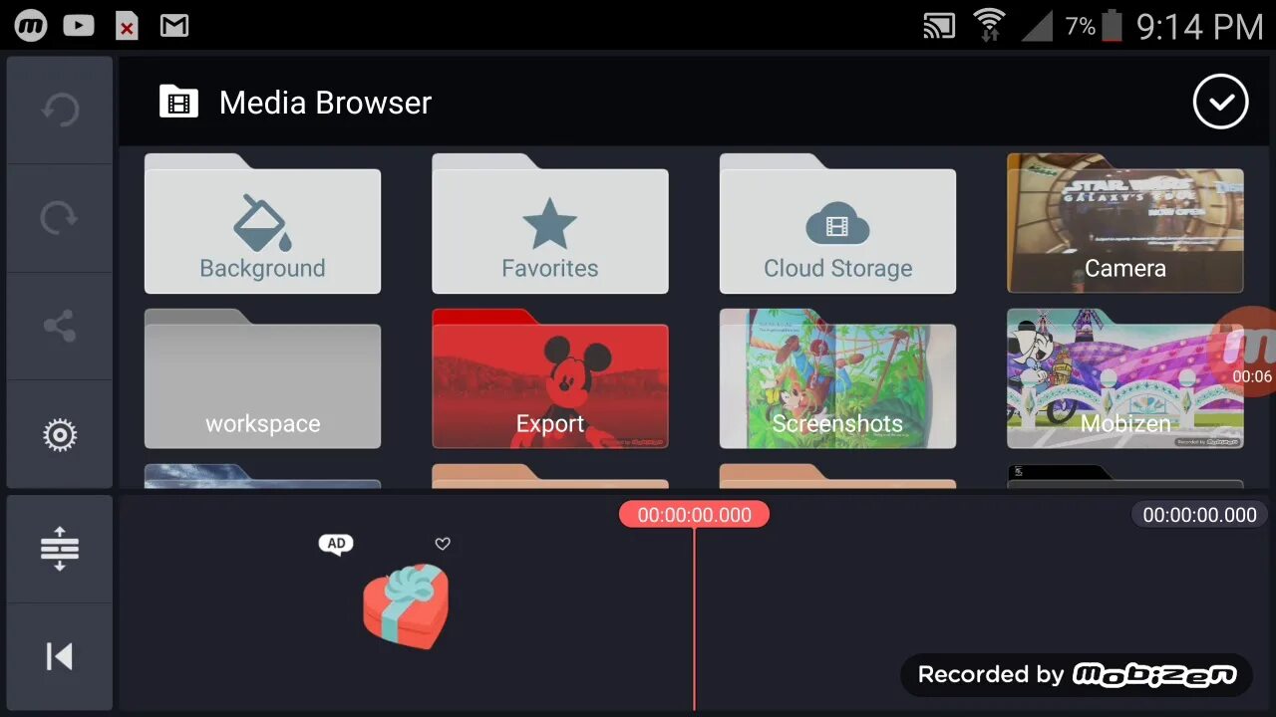Viewport: 1276px width, 717px height.
Task: Open the Favorites folder
Action: click(550, 224)
